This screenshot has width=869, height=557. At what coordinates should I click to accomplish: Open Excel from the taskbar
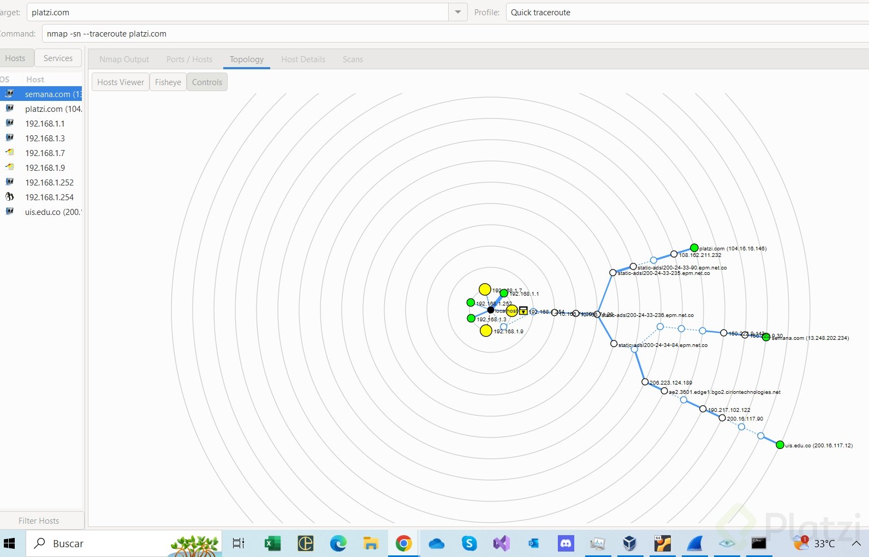(x=272, y=543)
